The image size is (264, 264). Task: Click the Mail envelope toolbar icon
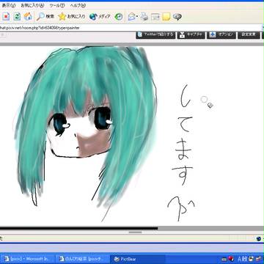pos(132,17)
